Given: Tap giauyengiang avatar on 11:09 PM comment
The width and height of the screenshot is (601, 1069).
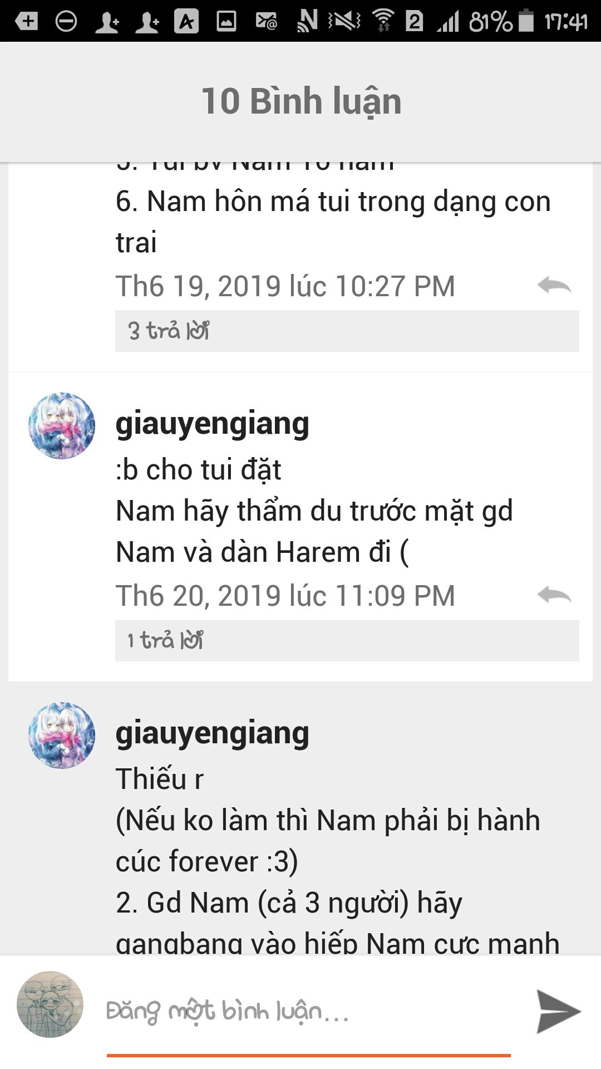Looking at the screenshot, I should pos(62,426).
